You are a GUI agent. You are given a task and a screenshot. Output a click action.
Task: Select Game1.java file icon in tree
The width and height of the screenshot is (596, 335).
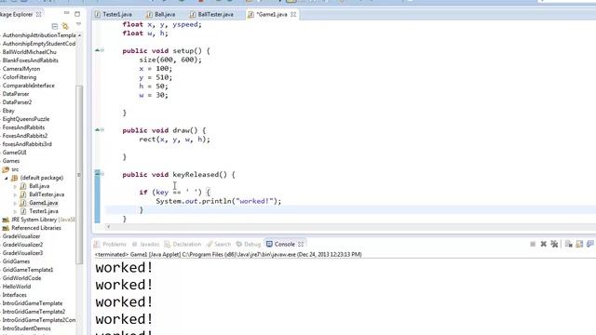(x=23, y=203)
